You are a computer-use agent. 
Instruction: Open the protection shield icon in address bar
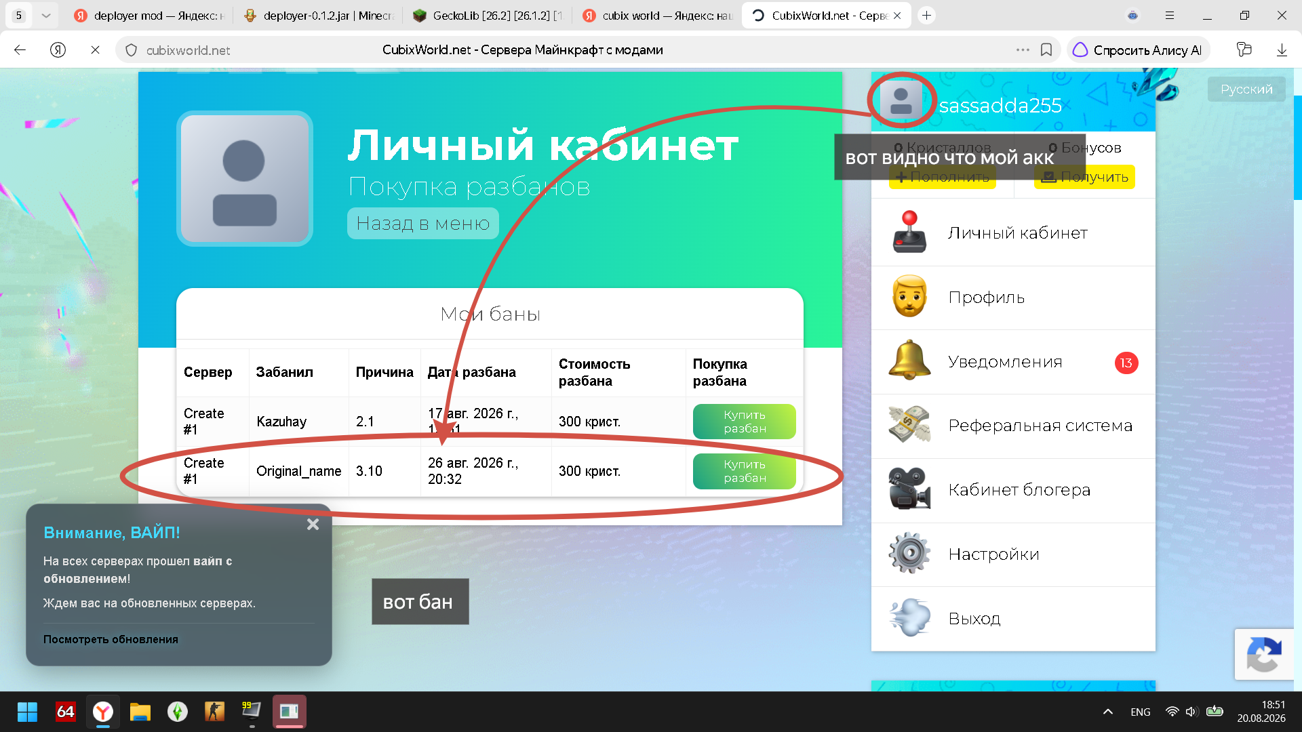click(x=132, y=49)
